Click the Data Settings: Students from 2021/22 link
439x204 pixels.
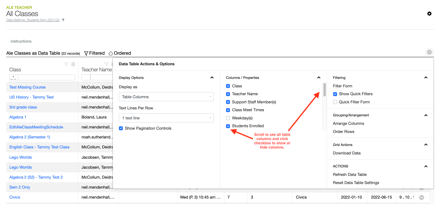pyautogui.click(x=33, y=20)
